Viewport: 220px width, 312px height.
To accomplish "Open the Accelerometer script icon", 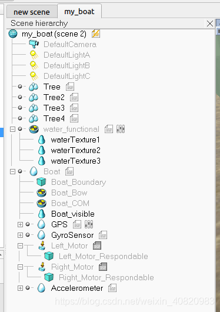I will 112,288.
